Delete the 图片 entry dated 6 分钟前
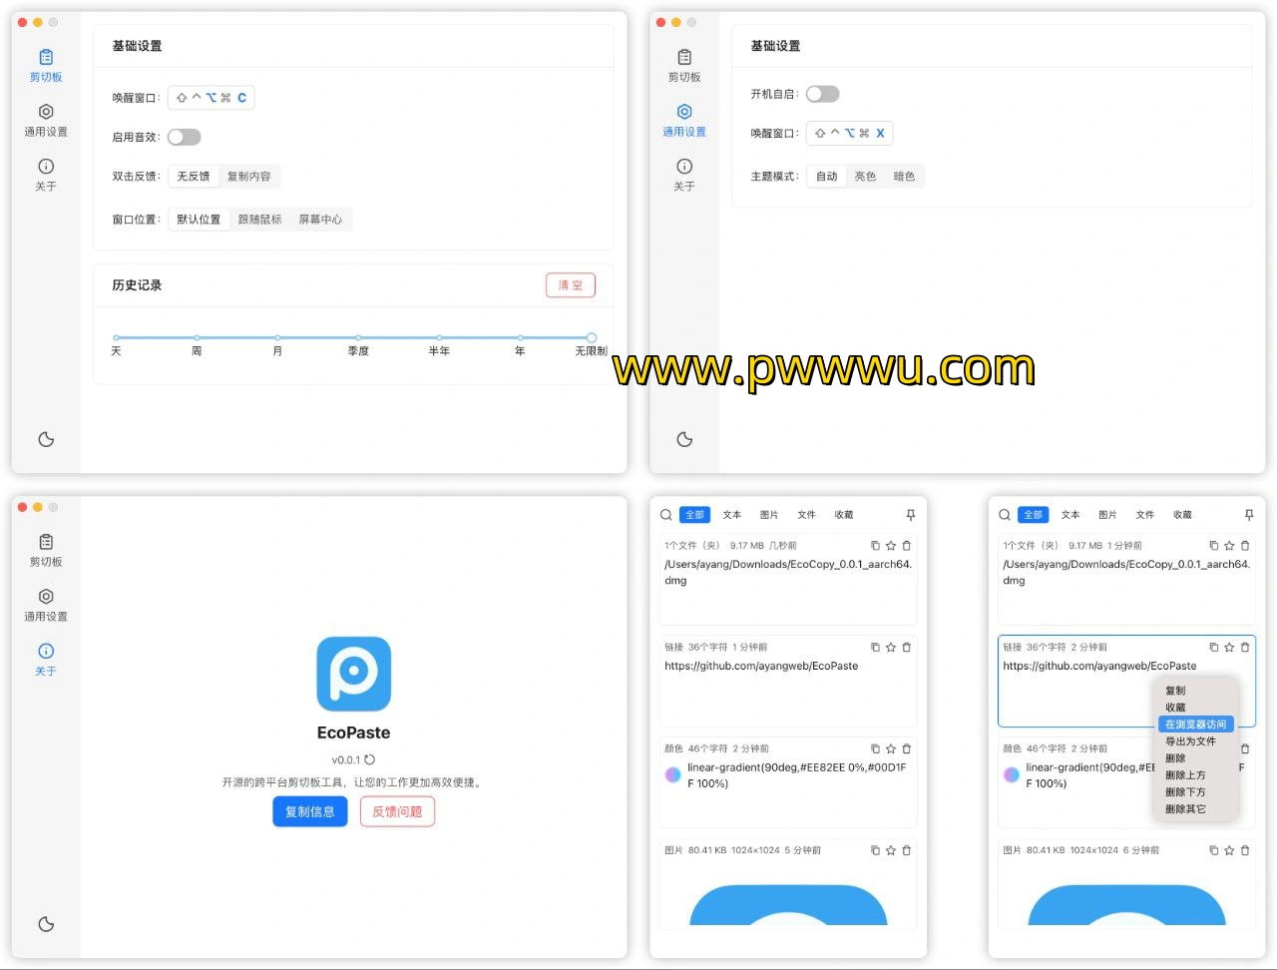 1245,851
